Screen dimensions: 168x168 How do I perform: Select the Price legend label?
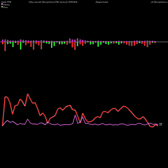tap(5, 7)
